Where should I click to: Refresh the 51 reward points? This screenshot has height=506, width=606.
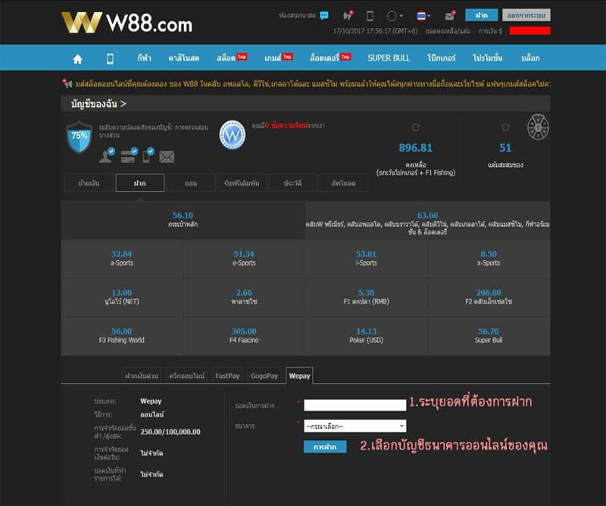pos(505,127)
